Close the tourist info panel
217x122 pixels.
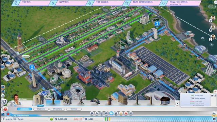tap(215, 91)
